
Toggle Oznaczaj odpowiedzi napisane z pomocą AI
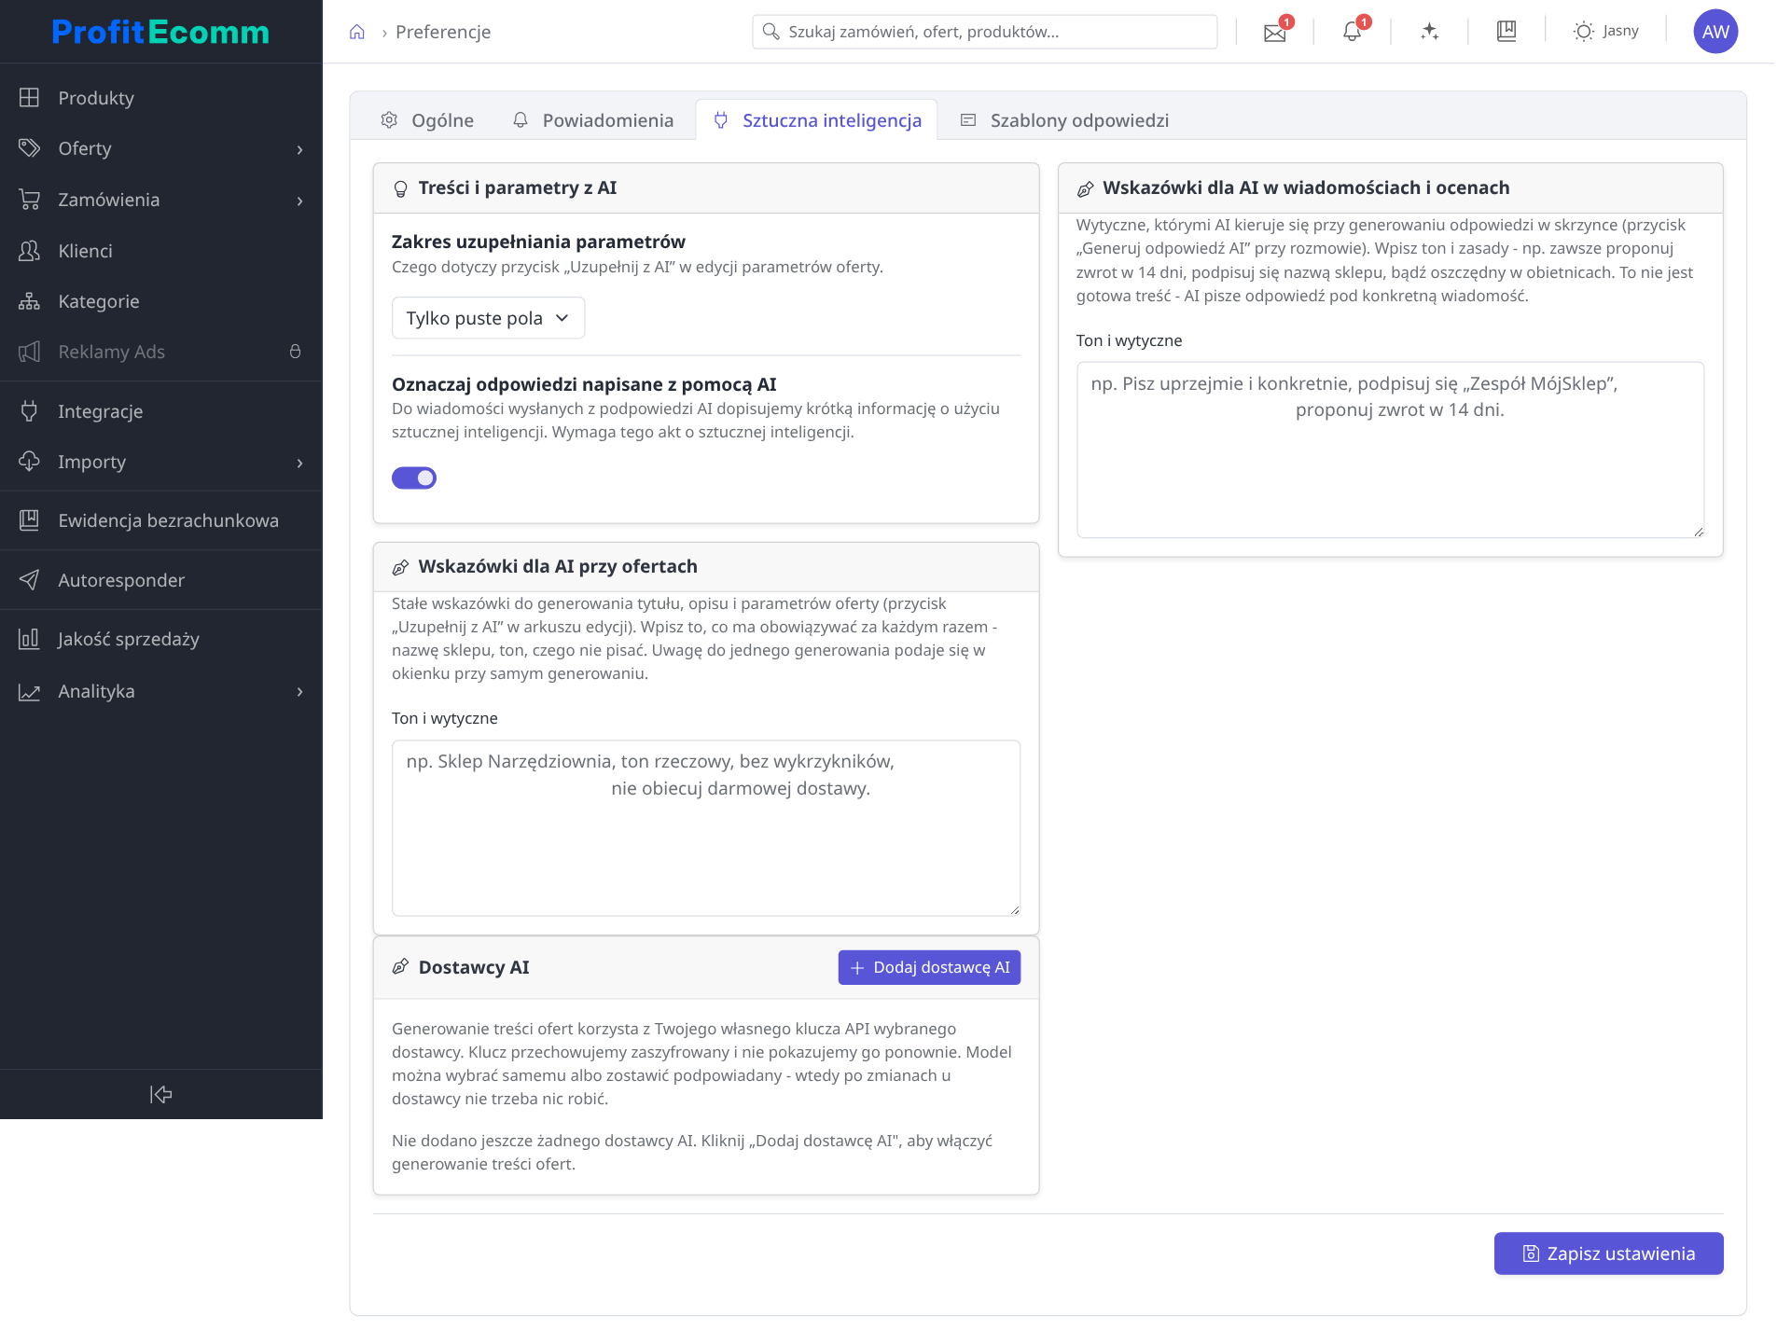coord(414,478)
